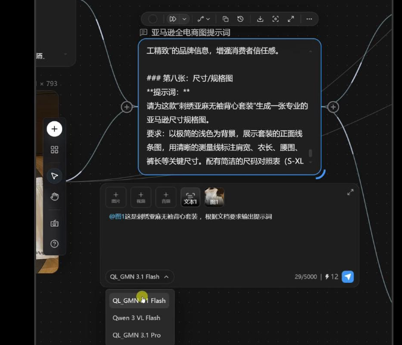Open keyboard shortcuts icon in sidebar
The height and width of the screenshot is (345, 402).
pyautogui.click(x=54, y=223)
